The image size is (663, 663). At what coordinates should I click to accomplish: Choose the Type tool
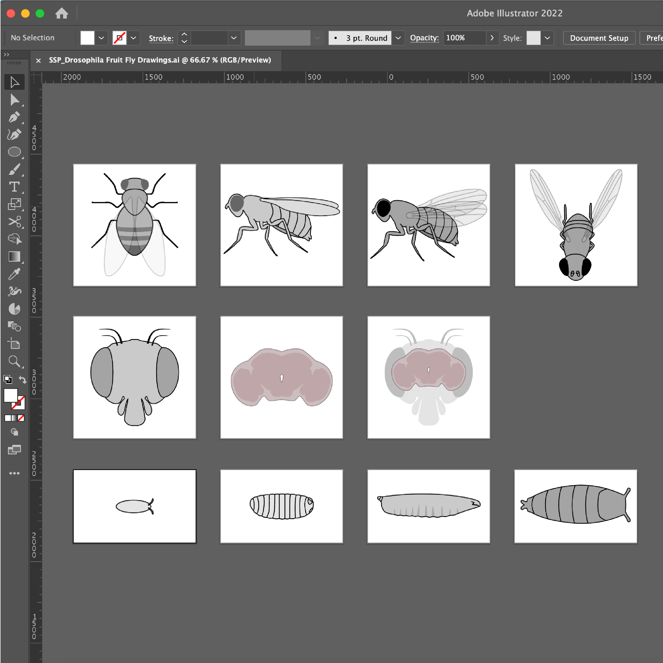pyautogui.click(x=15, y=187)
